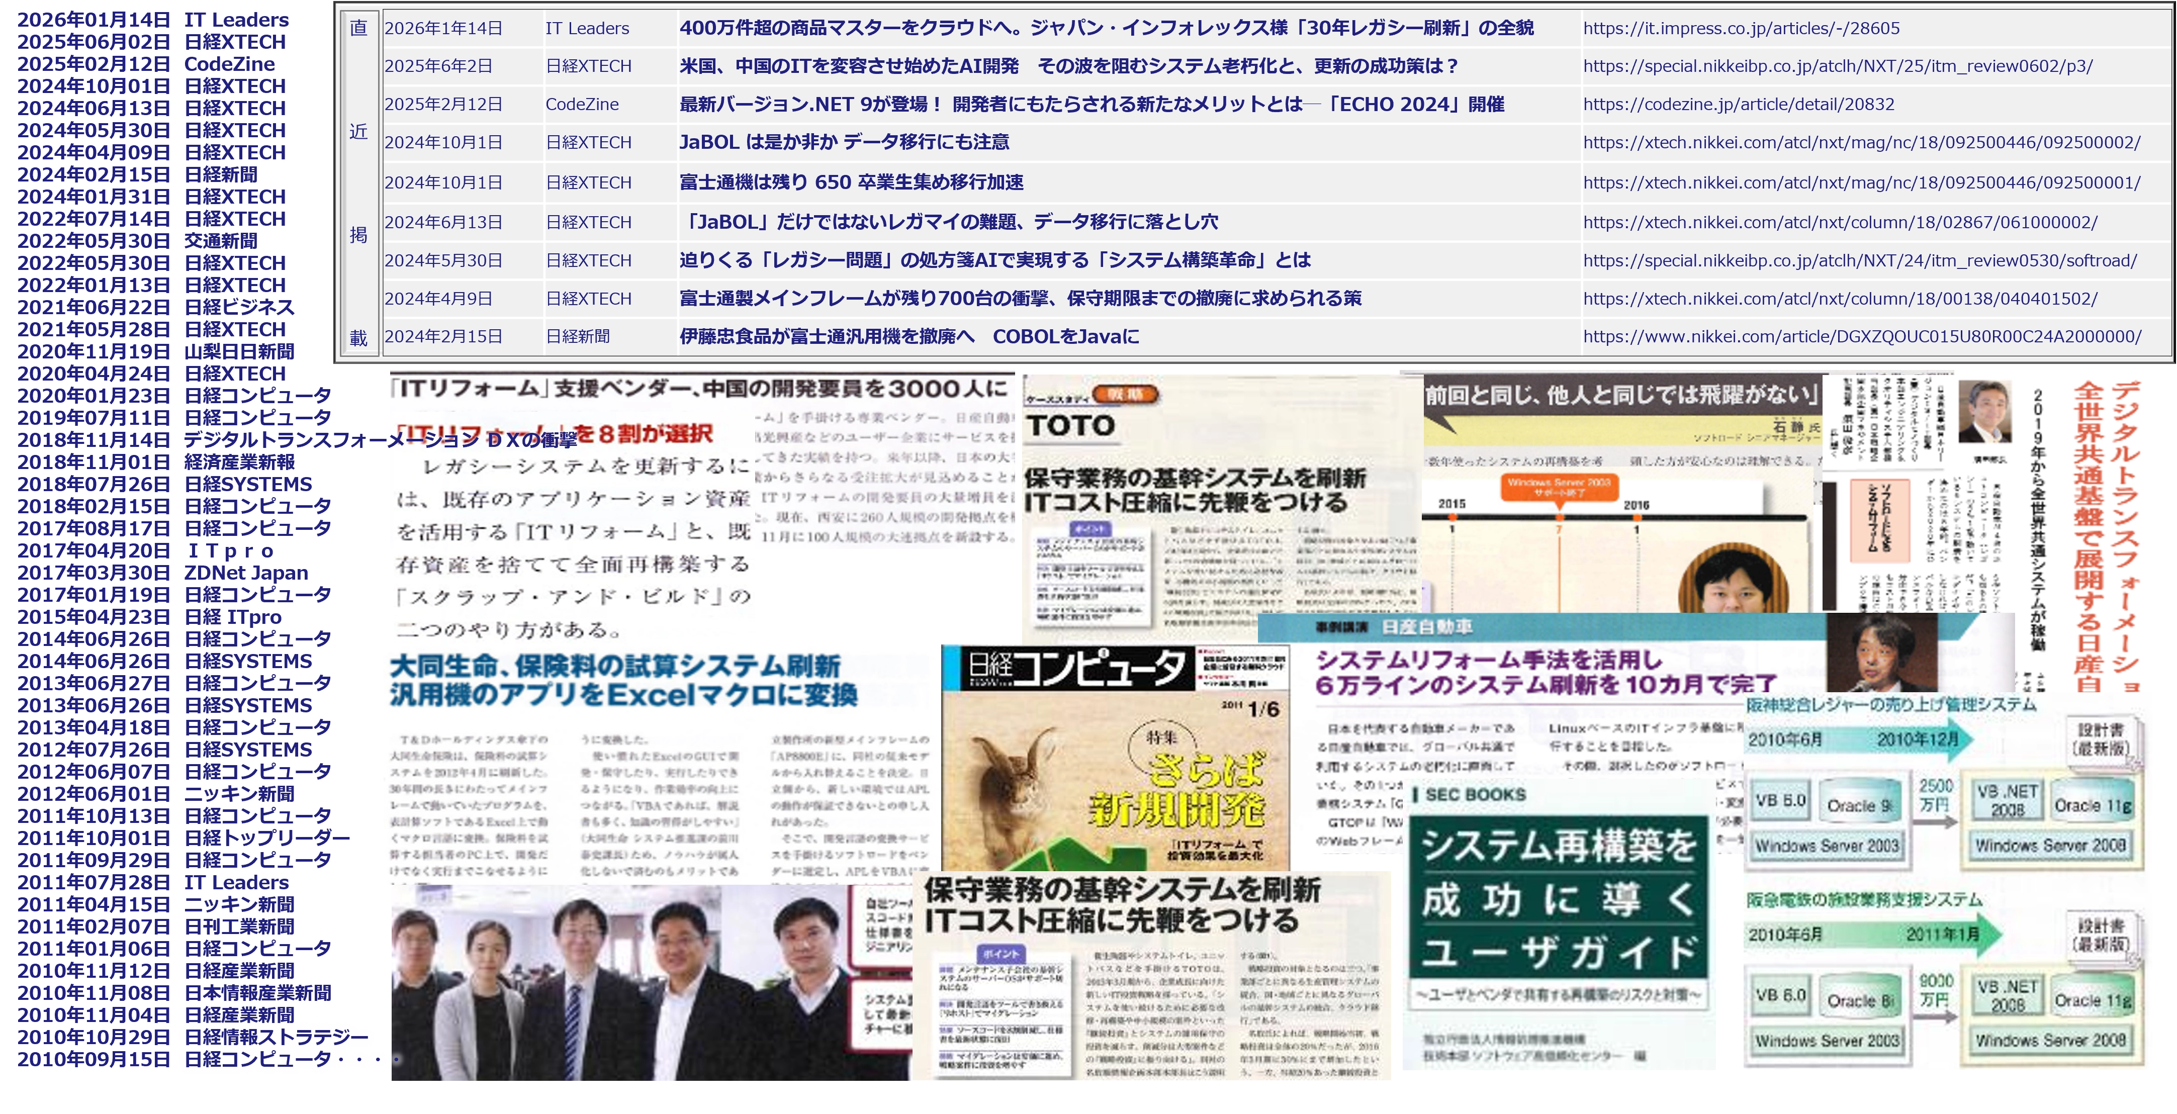The image size is (2177, 1114).
Task: Select the left list entry '2020年04月24日 日経XTECH'
Action: pyautogui.click(x=151, y=374)
